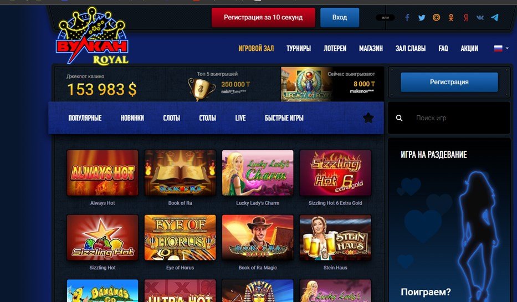
Task: Select the Live games tab
Action: [x=240, y=118]
